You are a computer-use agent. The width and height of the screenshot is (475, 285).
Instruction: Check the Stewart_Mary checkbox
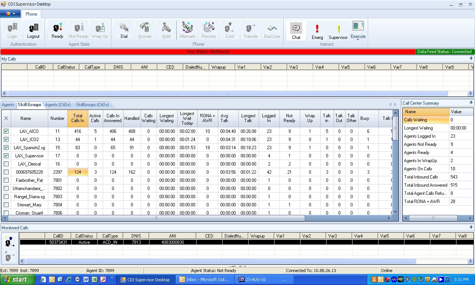tap(6, 204)
